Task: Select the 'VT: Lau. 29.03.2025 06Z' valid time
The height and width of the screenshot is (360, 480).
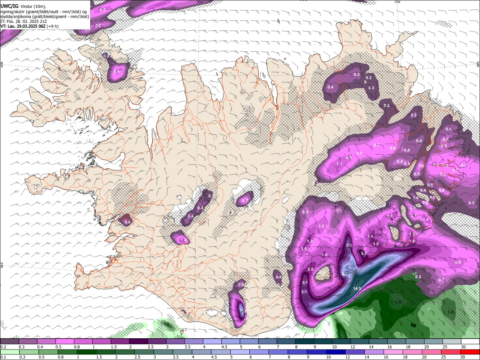Action: point(23,26)
